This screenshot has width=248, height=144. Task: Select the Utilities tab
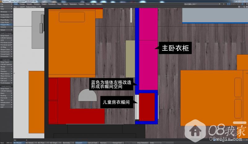click(x=99, y=4)
